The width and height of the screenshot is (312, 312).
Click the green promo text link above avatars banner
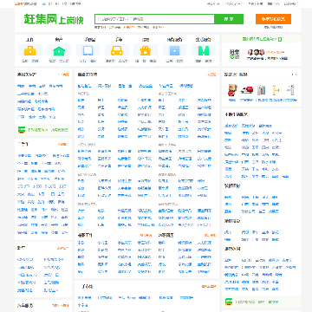click(x=262, y=39)
